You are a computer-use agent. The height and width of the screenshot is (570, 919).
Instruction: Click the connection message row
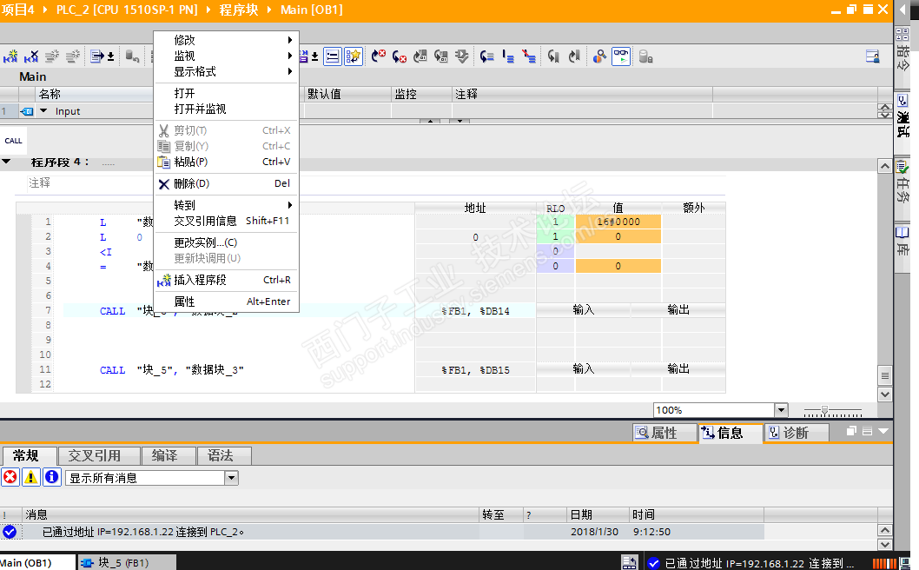pos(382,532)
